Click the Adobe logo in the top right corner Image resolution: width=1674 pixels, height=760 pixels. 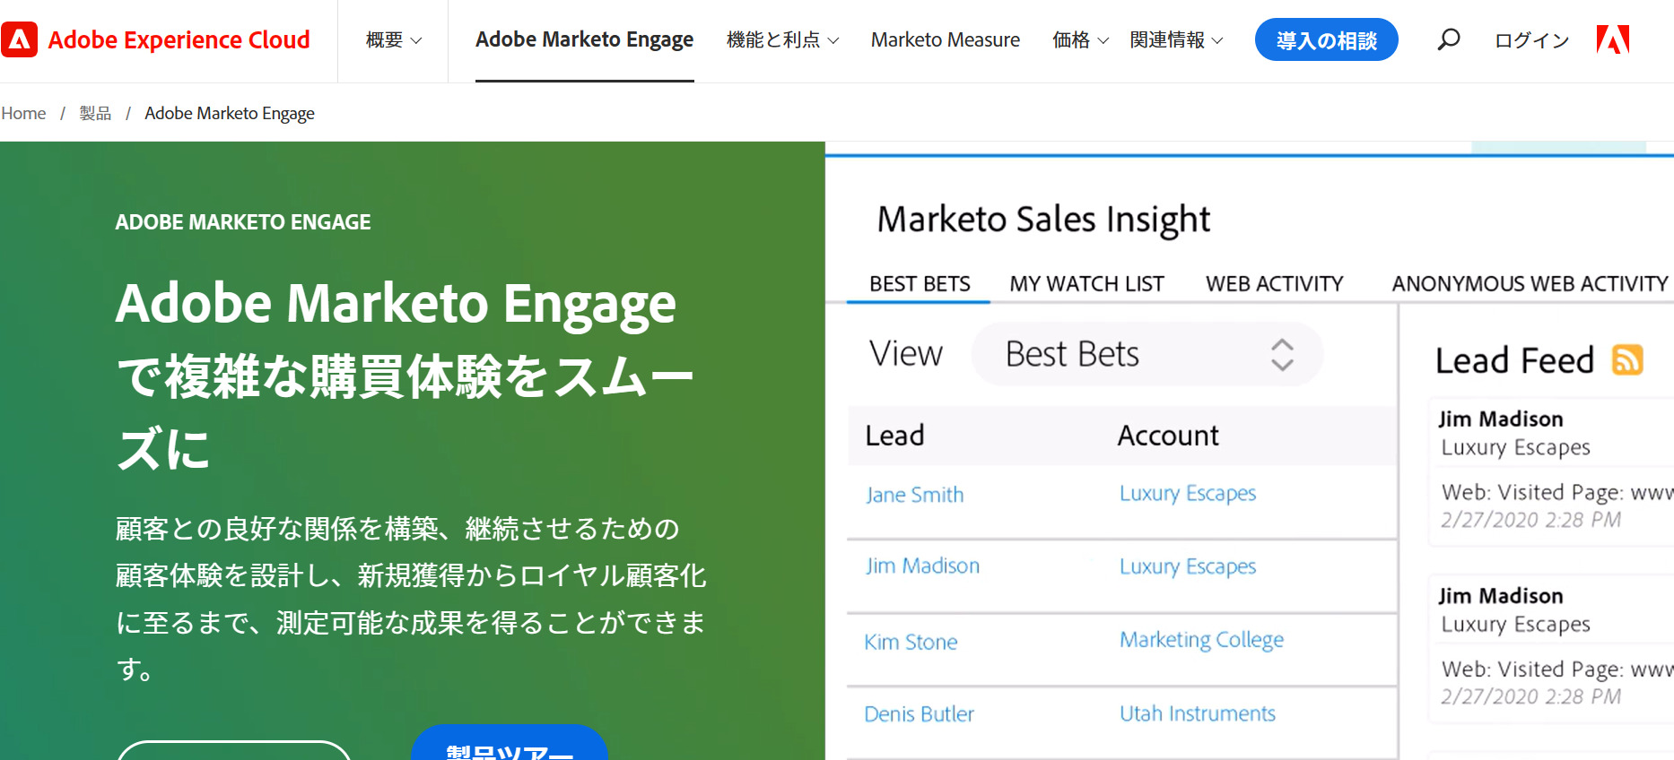coord(1613,39)
